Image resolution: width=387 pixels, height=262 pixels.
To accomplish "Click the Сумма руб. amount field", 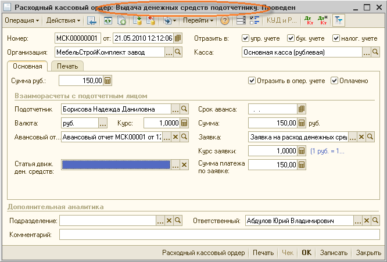I will [x=81, y=81].
